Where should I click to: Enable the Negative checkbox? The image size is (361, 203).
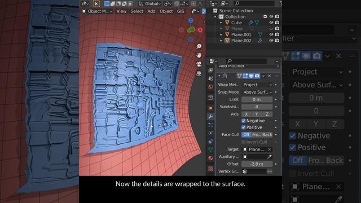pos(243,121)
